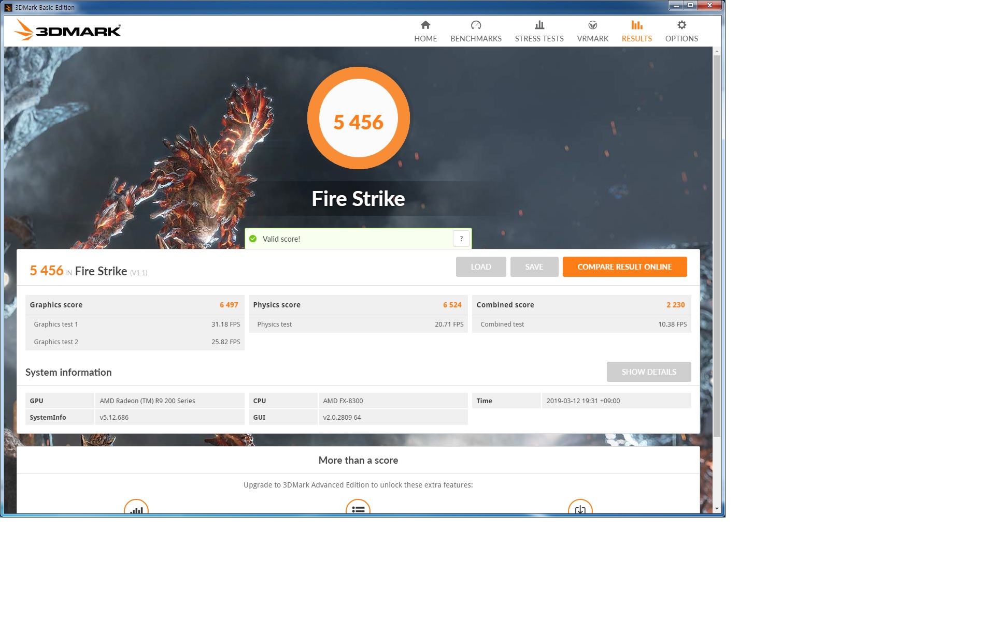Click the Combined score value 2 230
This screenshot has height=621, width=995.
coord(675,305)
